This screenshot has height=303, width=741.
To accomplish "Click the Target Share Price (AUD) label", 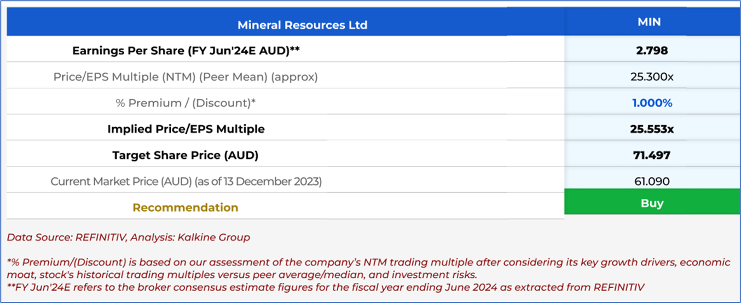I will tap(185, 155).
